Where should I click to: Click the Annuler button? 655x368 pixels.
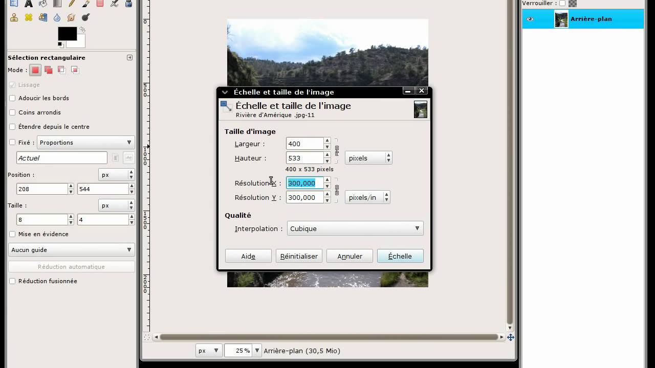tap(350, 256)
